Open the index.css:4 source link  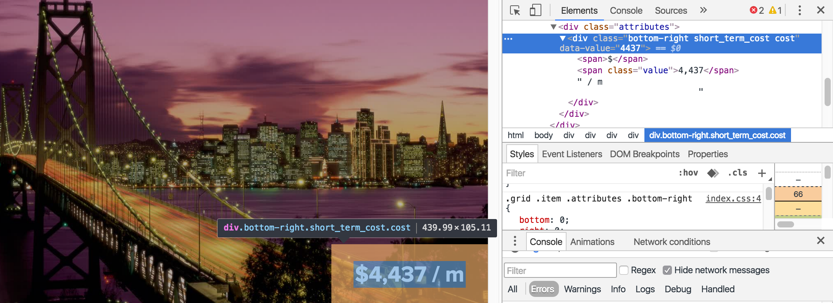733,198
